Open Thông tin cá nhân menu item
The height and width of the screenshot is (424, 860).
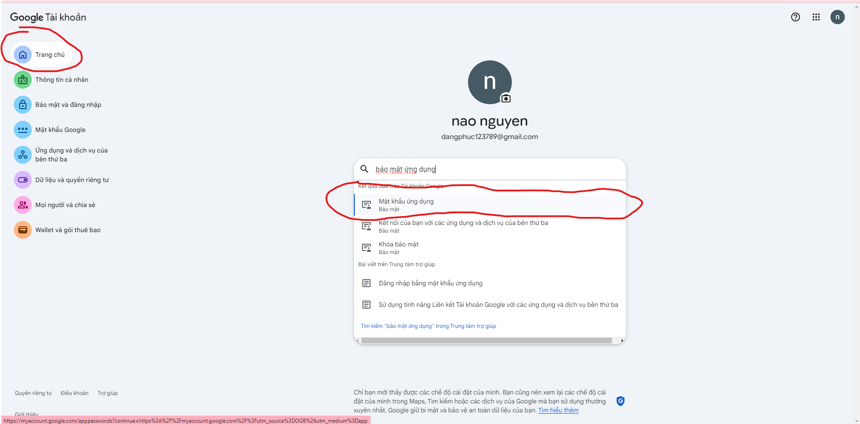click(x=62, y=80)
